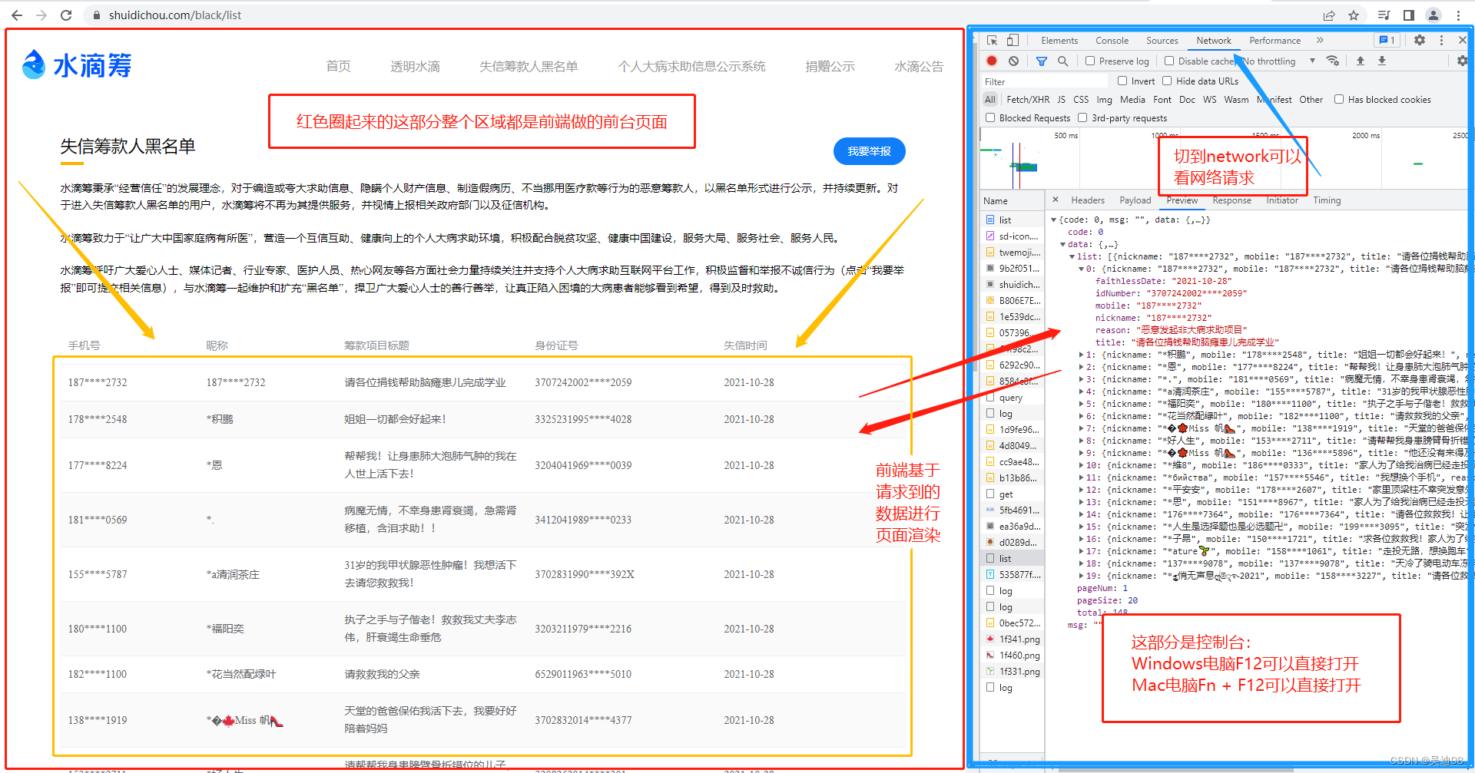This screenshot has width=1475, height=773.
Task: Clear the network log
Action: point(1013,61)
